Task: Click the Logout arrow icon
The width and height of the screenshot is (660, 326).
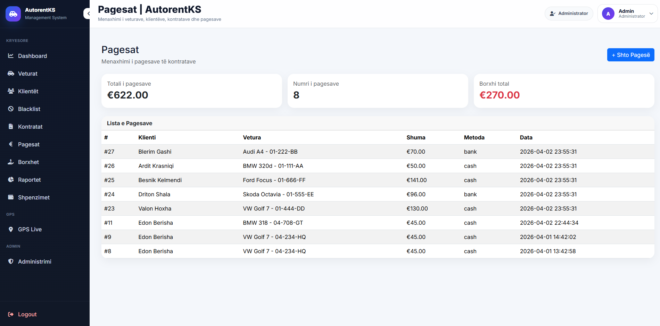Action: coord(11,314)
